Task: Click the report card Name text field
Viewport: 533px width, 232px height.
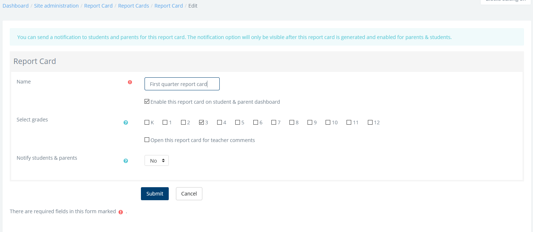Action: click(x=182, y=84)
